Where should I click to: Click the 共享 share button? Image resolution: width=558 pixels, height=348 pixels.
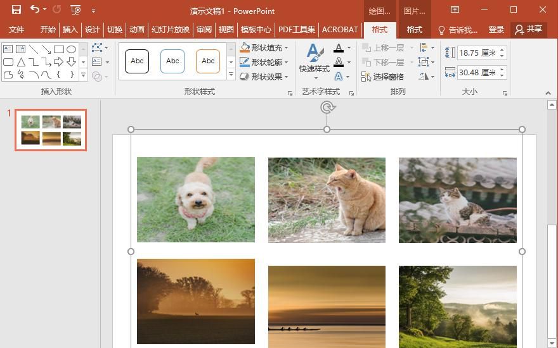point(529,29)
